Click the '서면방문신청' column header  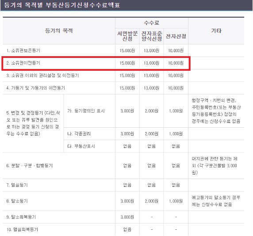[127, 36]
